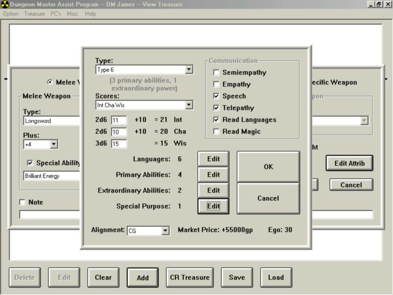This screenshot has height=295, width=393.
Task: Select the Melee weapon radio button
Action: click(x=50, y=83)
